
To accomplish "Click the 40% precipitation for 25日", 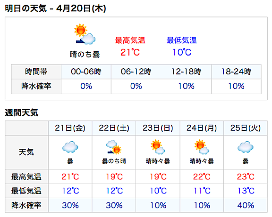I will [x=246, y=205].
